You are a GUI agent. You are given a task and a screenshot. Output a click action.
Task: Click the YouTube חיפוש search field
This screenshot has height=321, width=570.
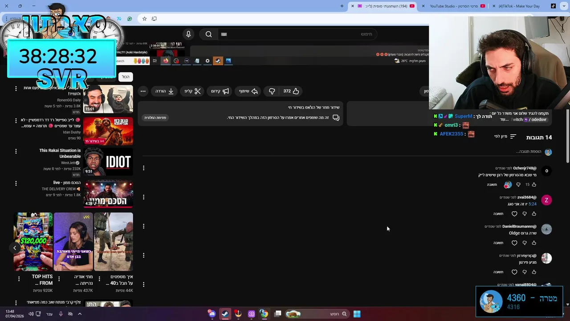click(297, 34)
